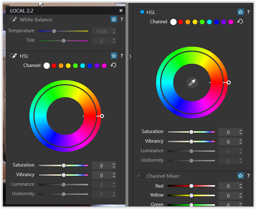This screenshot has width=256, height=209.
Task: Click Vibrancy stepper in LOCAL 2.2 panel
Action: pos(114,175)
